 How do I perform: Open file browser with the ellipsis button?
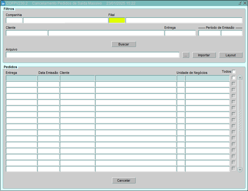(186, 55)
